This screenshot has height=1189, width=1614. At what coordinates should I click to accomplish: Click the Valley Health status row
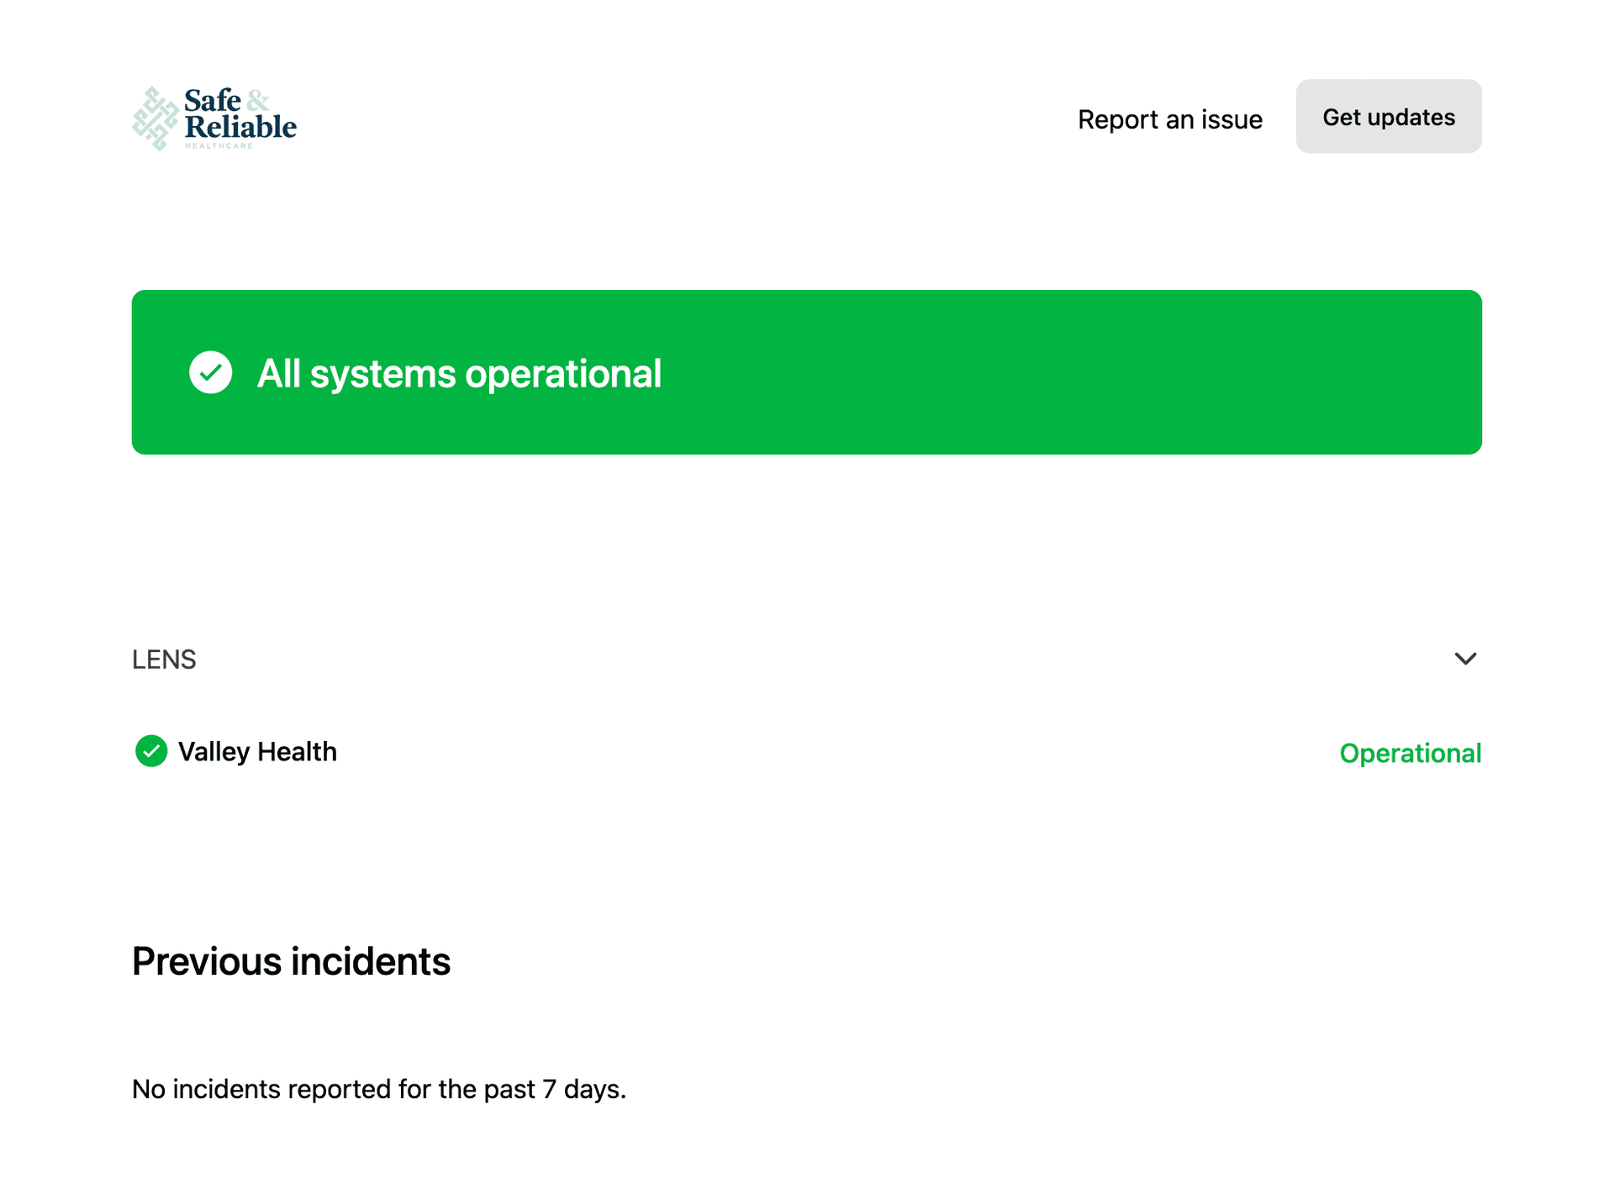point(807,752)
